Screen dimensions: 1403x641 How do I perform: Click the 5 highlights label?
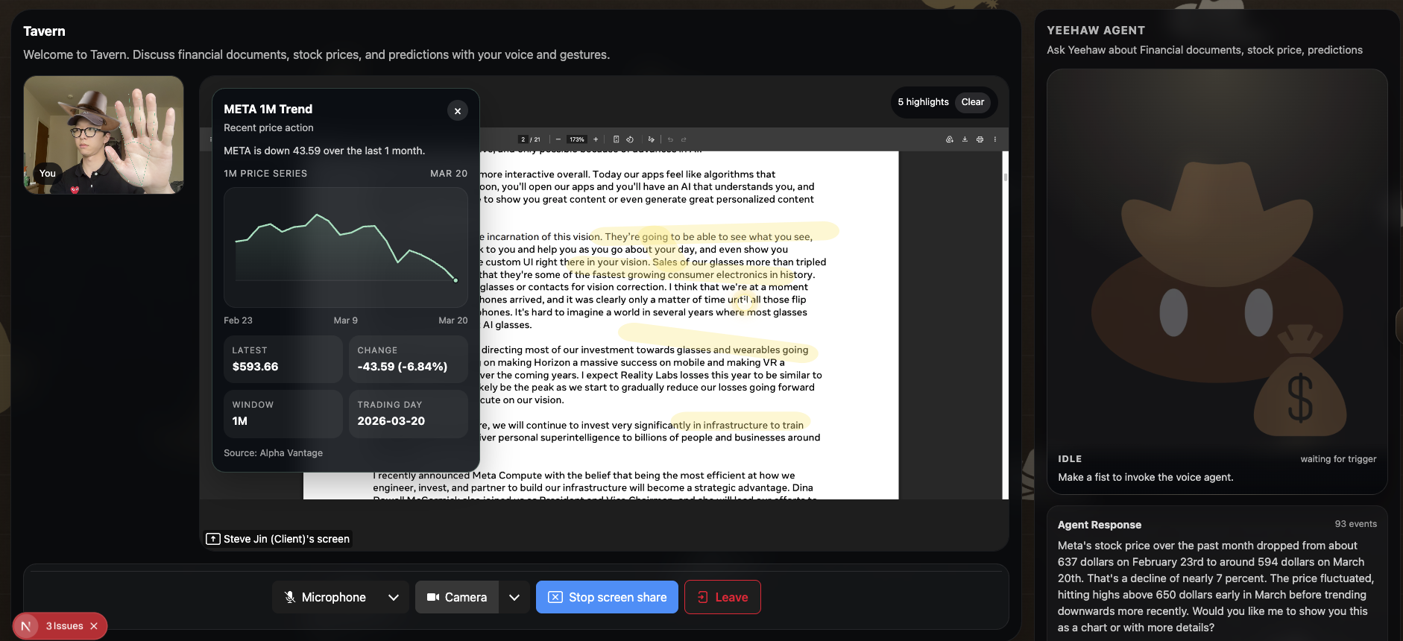coord(923,102)
